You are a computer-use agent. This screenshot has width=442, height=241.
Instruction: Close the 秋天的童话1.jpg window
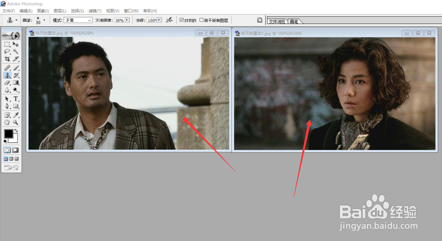coord(429,33)
